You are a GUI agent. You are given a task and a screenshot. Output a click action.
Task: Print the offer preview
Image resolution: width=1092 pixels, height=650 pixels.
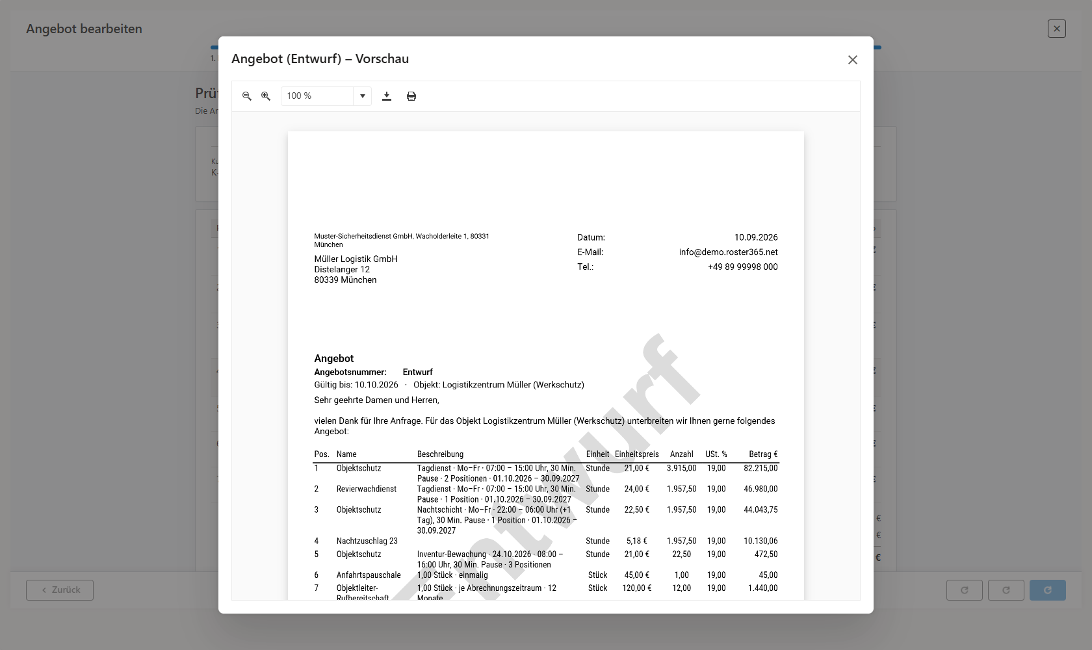coord(411,96)
